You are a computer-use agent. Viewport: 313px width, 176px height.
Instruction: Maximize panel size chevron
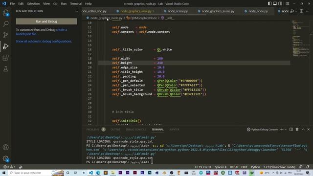303,130
